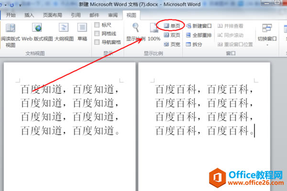
Task: Open the 插入 ribbon tab
Action: point(29,15)
